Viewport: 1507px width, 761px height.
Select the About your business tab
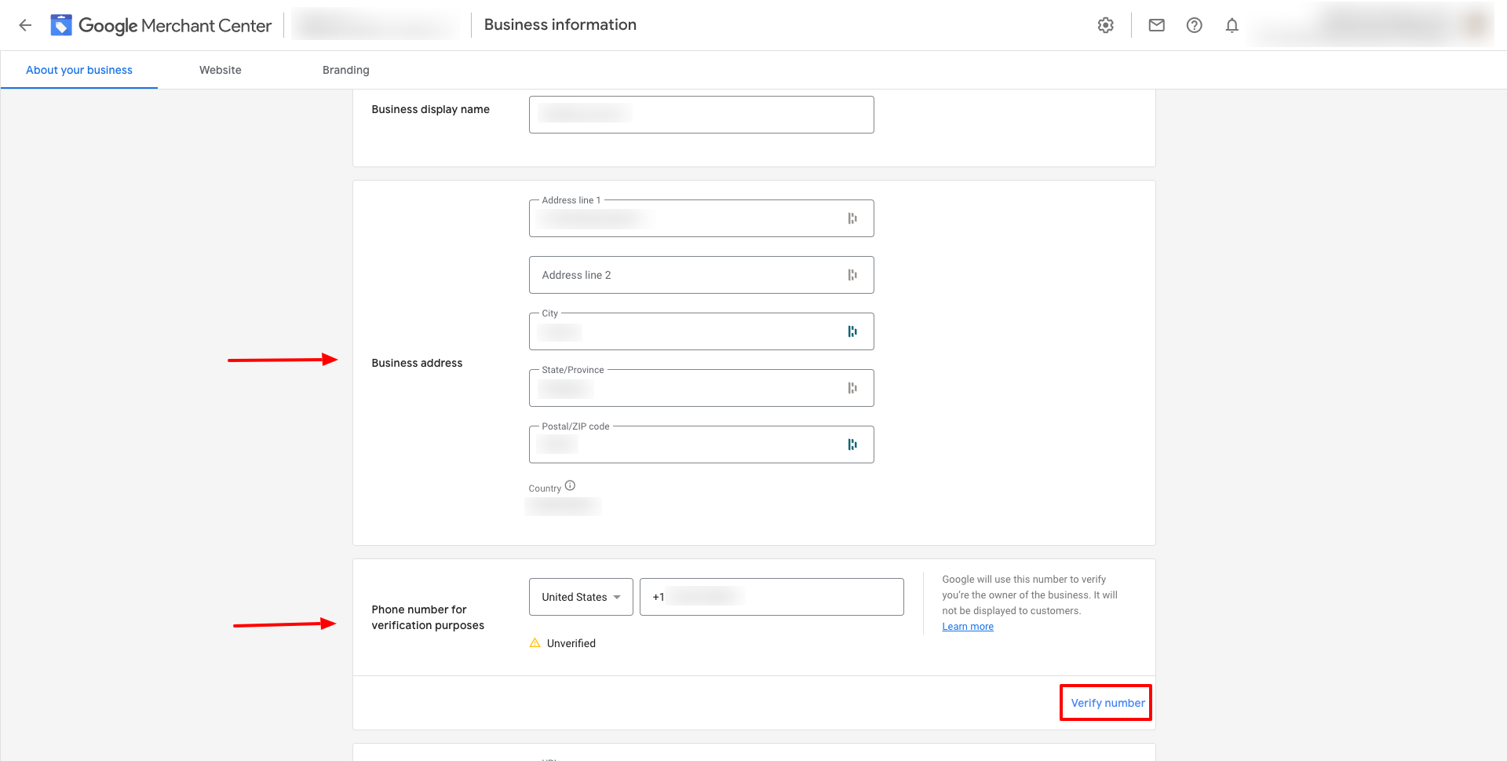click(79, 70)
